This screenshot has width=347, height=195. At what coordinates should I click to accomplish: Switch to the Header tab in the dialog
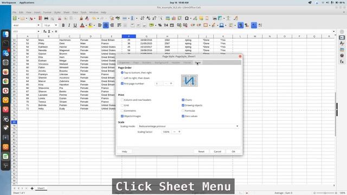(x=176, y=63)
